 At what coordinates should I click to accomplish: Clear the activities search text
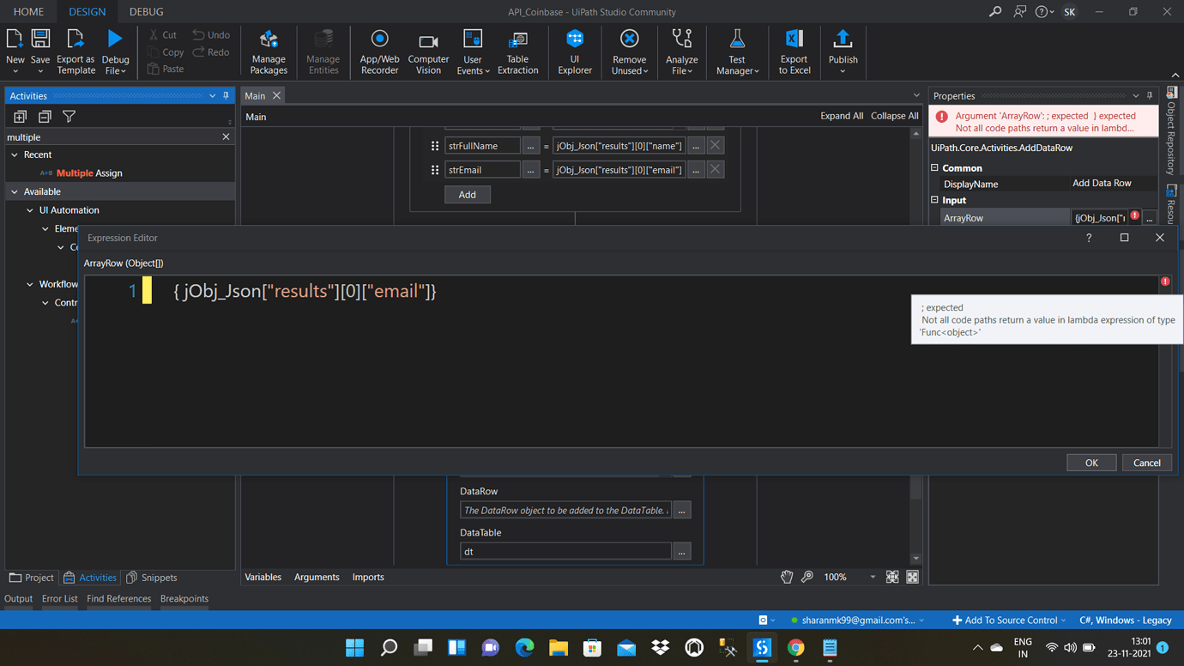pos(226,136)
